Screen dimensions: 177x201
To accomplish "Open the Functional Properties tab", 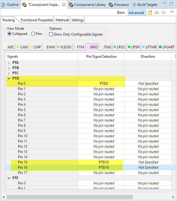I will pyautogui.click(x=37, y=20).
